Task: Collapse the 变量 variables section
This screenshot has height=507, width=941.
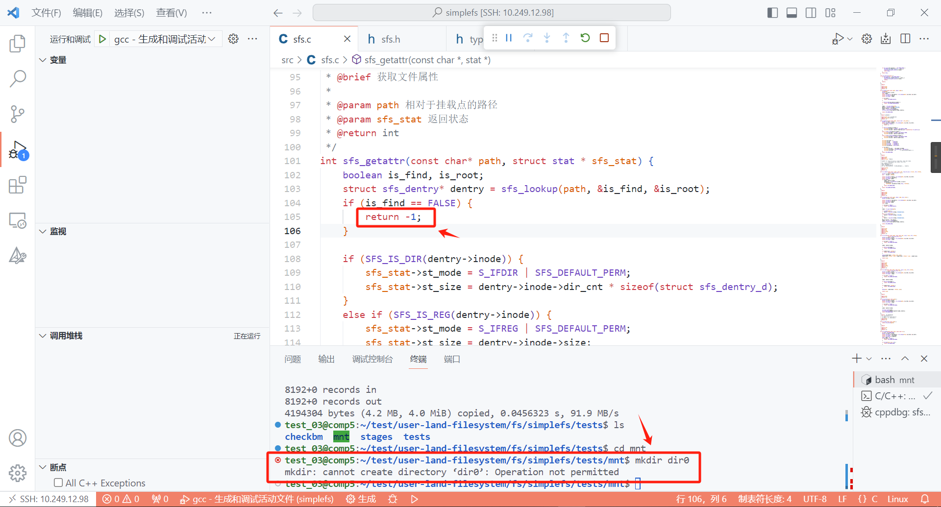Action: pos(43,60)
